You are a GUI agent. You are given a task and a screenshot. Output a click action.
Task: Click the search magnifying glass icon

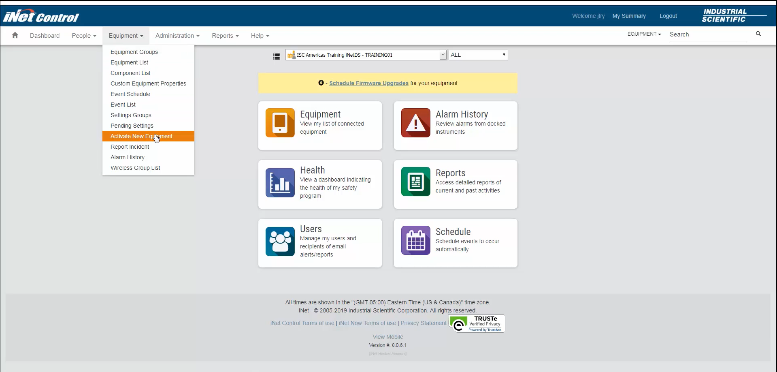pyautogui.click(x=758, y=34)
